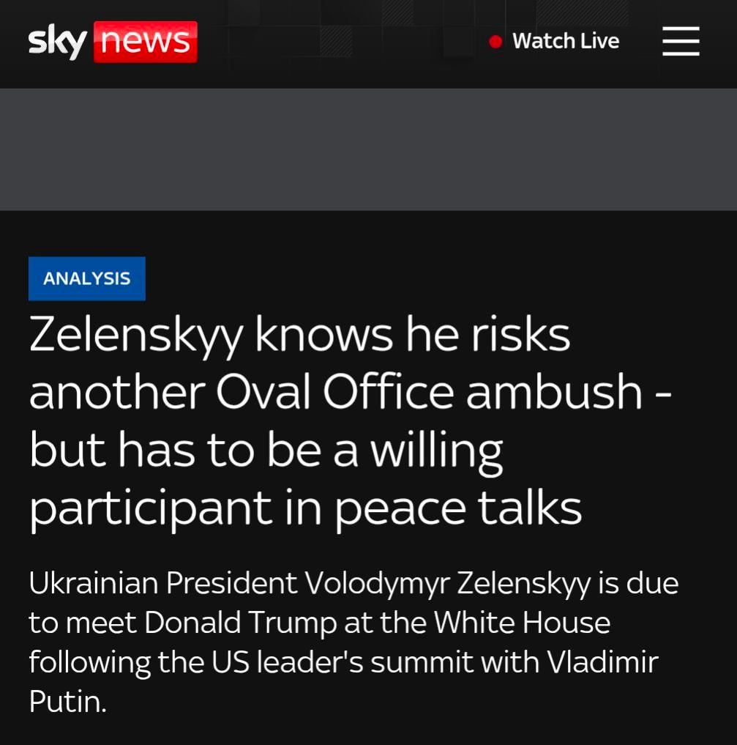Click the red 'news' logo box

[x=145, y=42]
